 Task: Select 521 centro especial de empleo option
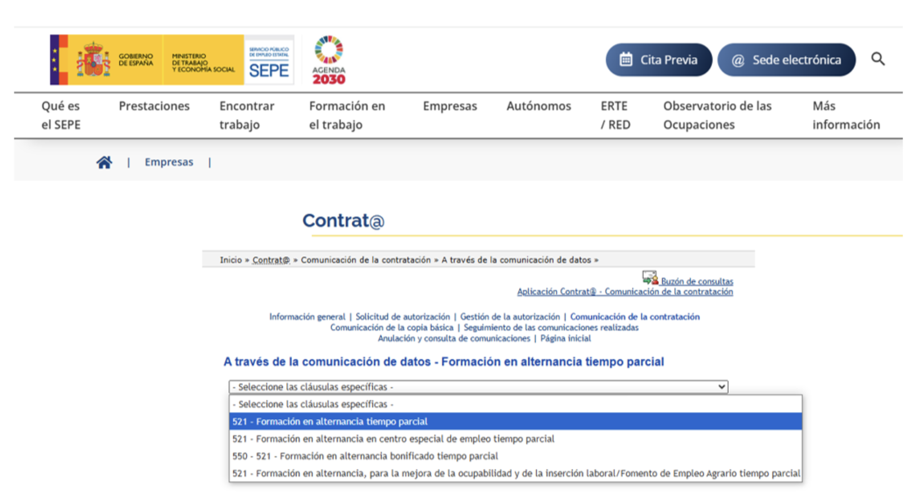pyautogui.click(x=515, y=439)
